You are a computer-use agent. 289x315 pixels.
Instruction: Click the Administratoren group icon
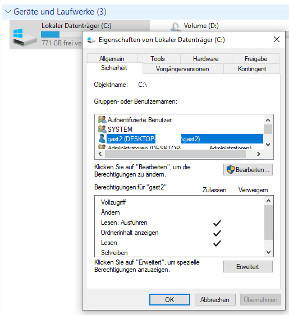[x=102, y=147]
